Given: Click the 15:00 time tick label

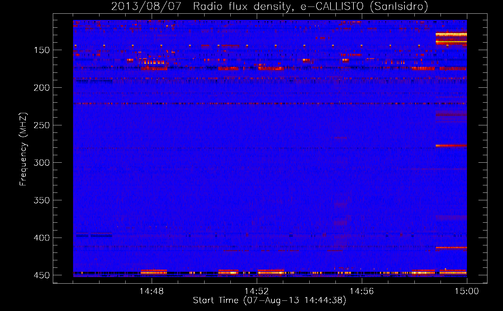Looking at the screenshot, I should click(x=467, y=291).
